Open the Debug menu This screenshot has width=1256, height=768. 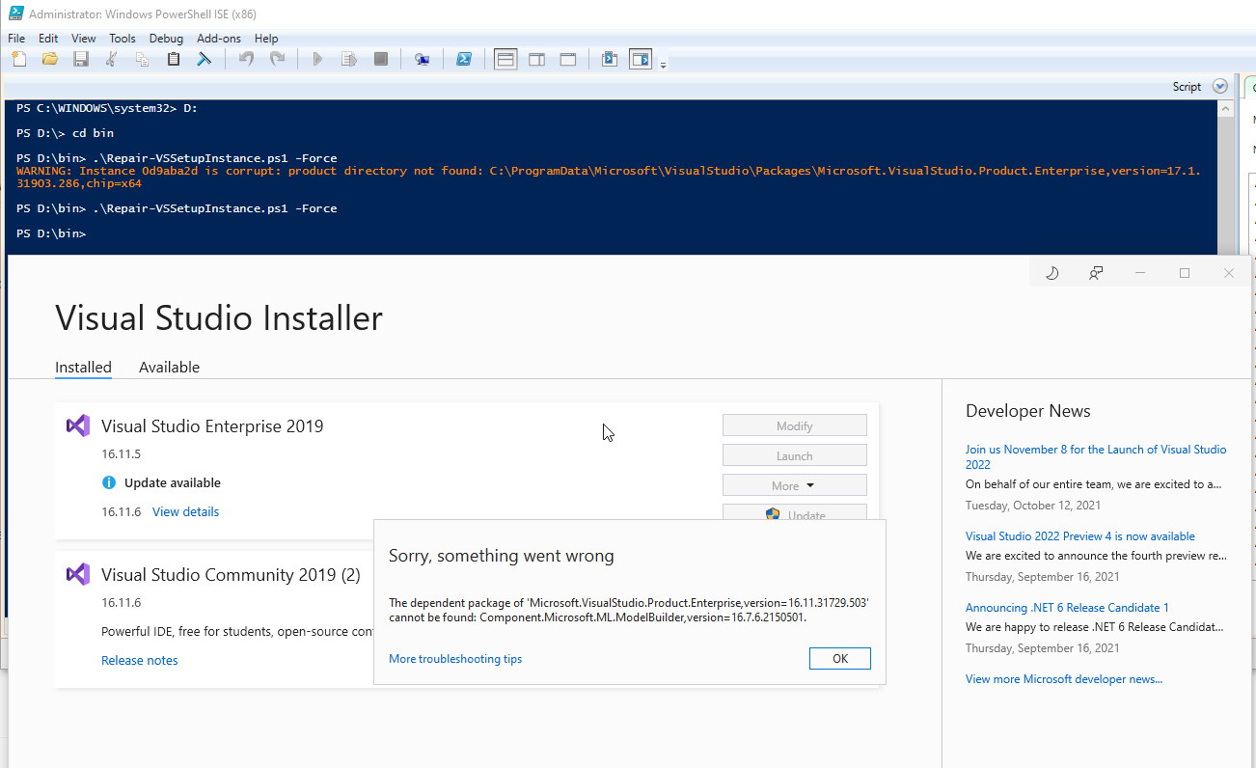tap(166, 39)
